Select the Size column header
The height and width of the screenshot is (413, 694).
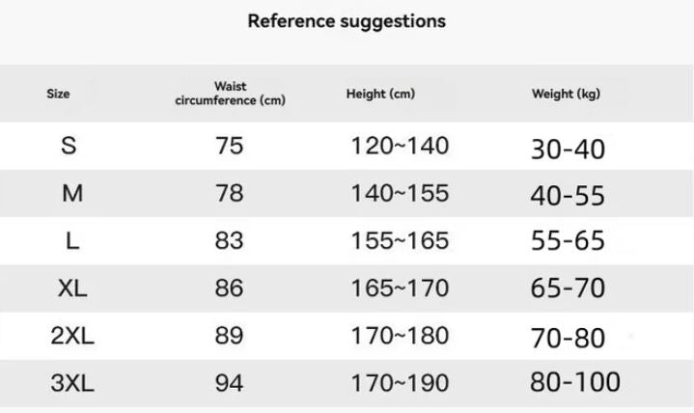[x=58, y=94]
